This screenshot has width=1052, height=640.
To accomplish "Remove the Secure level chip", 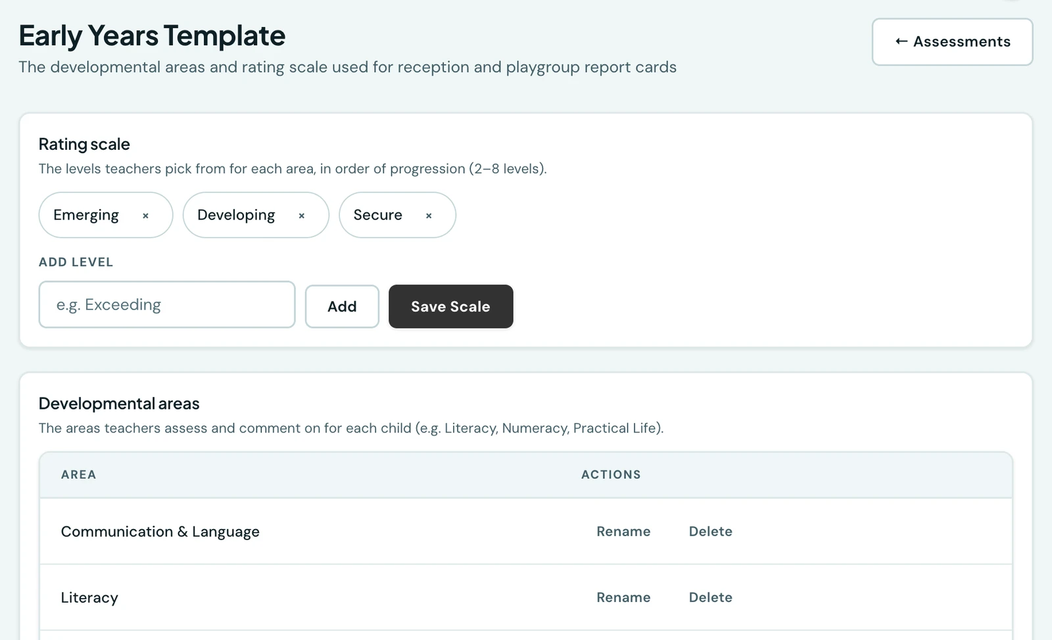I will (x=429, y=216).
